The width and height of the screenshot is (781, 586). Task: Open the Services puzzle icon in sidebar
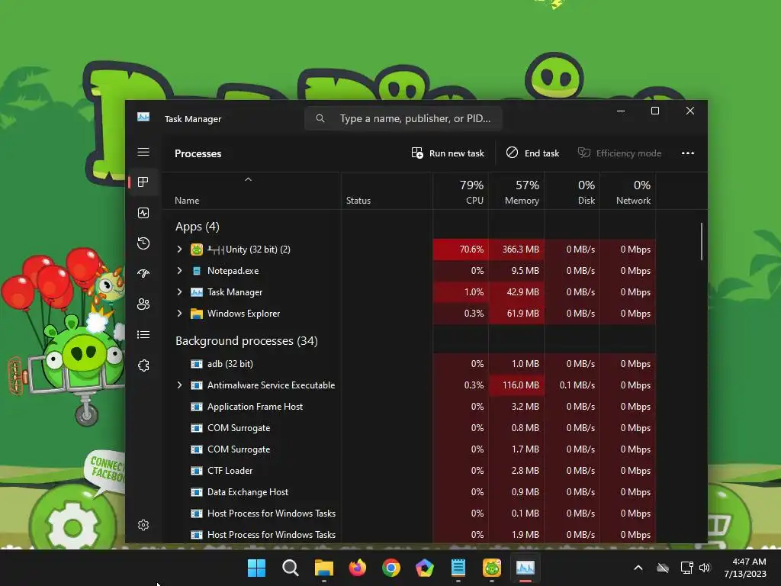[143, 365]
